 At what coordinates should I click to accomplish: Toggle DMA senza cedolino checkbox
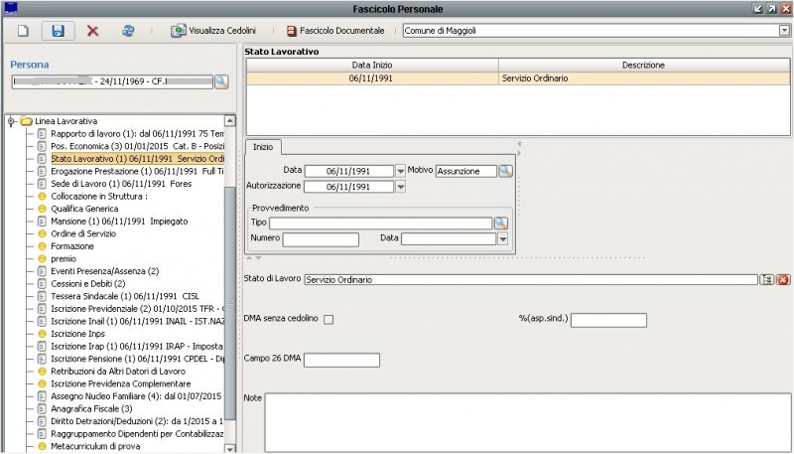click(329, 319)
